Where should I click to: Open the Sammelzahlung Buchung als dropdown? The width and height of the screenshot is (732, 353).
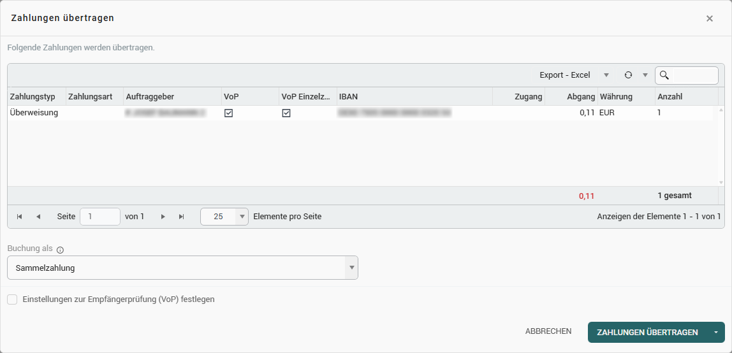[351, 268]
